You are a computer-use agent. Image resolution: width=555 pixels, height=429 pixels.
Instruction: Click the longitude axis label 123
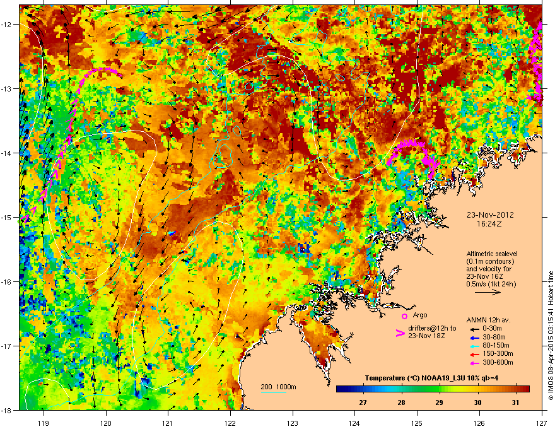click(293, 423)
